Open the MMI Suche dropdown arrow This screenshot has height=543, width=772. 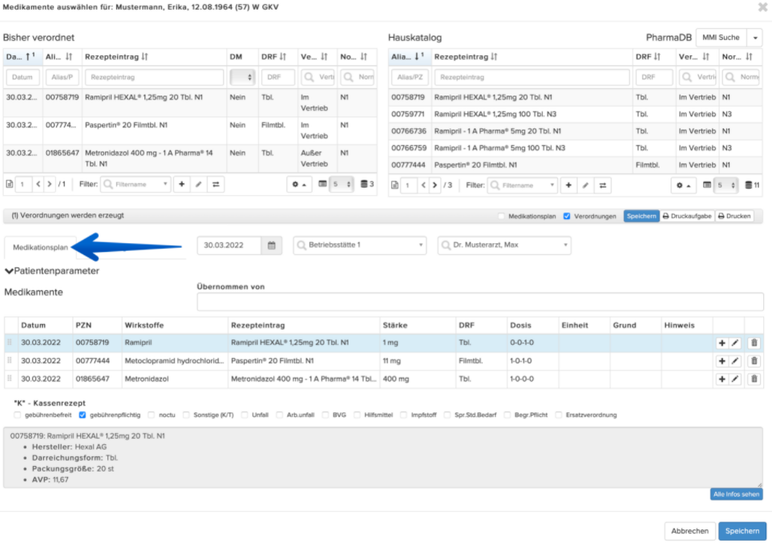755,38
